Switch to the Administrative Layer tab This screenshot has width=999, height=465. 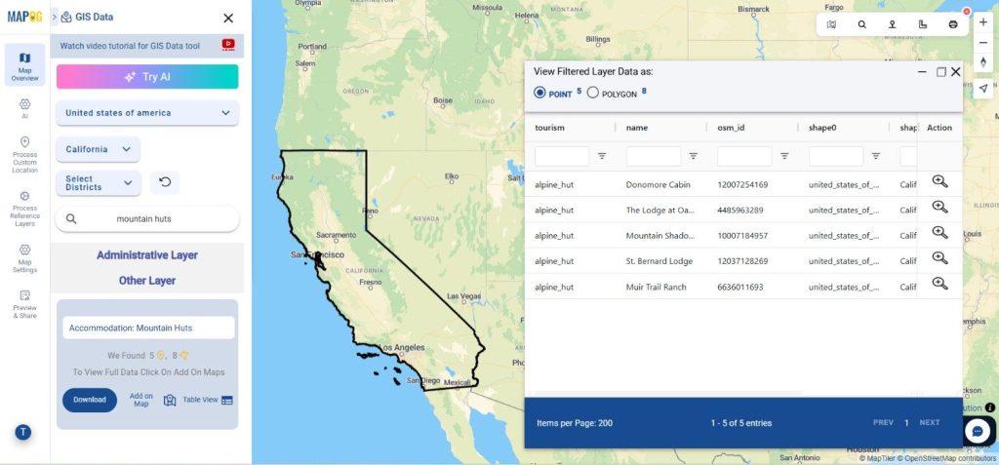(x=147, y=255)
